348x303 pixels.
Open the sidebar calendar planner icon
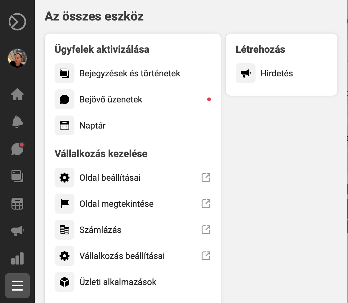pos(17,204)
